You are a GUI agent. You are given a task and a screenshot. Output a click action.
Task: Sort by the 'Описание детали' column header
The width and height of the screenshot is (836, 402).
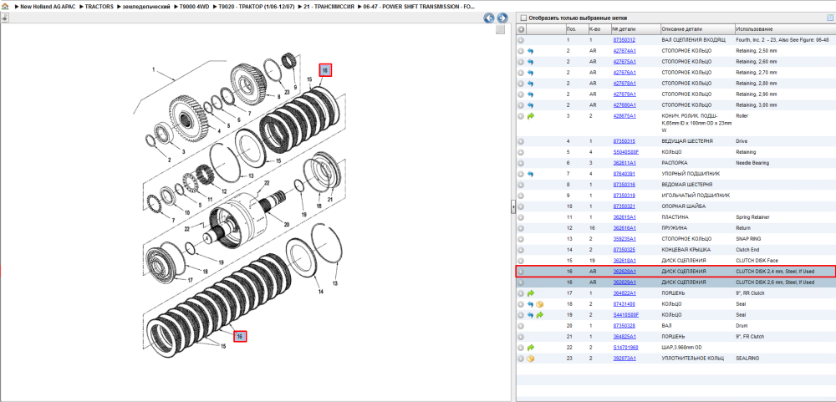[696, 29]
